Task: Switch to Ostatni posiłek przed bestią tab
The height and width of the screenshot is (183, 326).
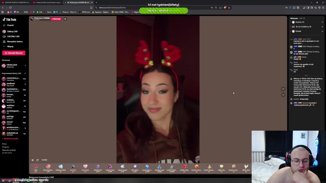Action: 47,3
